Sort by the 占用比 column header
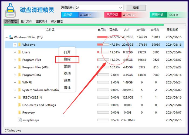The width and height of the screenshot is (189, 135). tap(102, 30)
